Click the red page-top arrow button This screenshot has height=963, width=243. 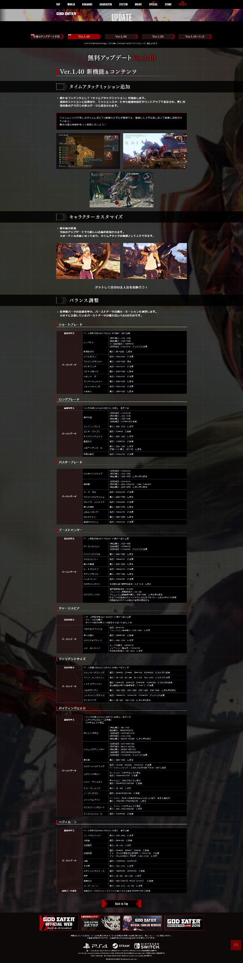(x=236, y=945)
